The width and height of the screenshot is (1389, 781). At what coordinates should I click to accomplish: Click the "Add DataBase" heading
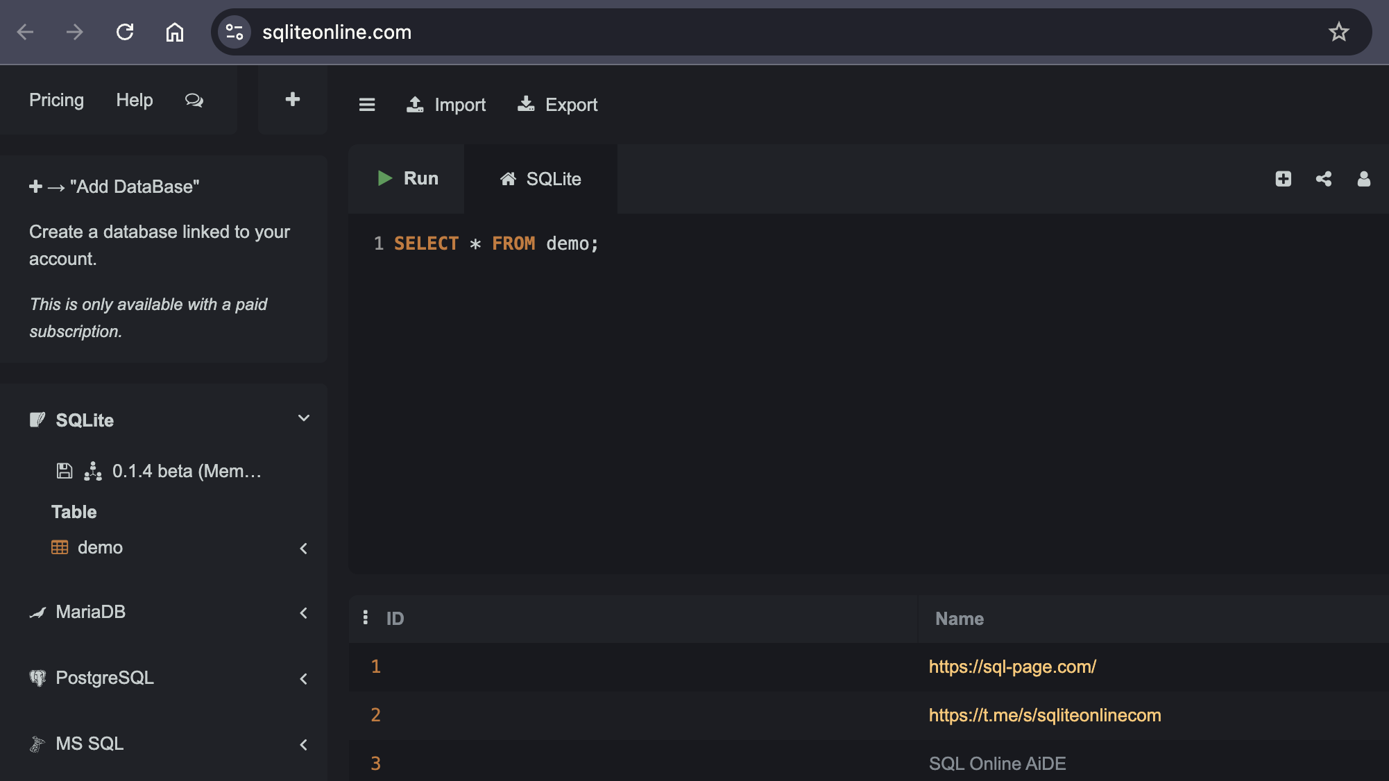point(135,187)
